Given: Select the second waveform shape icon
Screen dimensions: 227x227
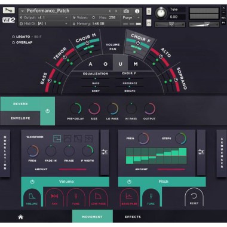Looking at the screenshot, I should pos(68,139).
